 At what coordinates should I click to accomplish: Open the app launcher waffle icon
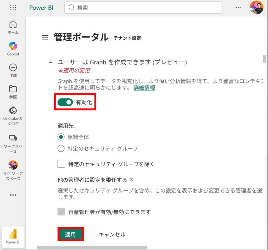tap(13, 8)
